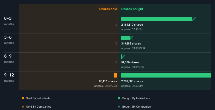The image size is (215, 110).
Task: Click the zero sold value in 0–3 months row
Action: coord(116,25)
